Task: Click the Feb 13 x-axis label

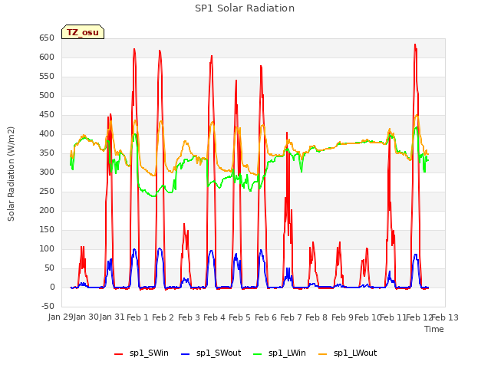Action: 445,317
